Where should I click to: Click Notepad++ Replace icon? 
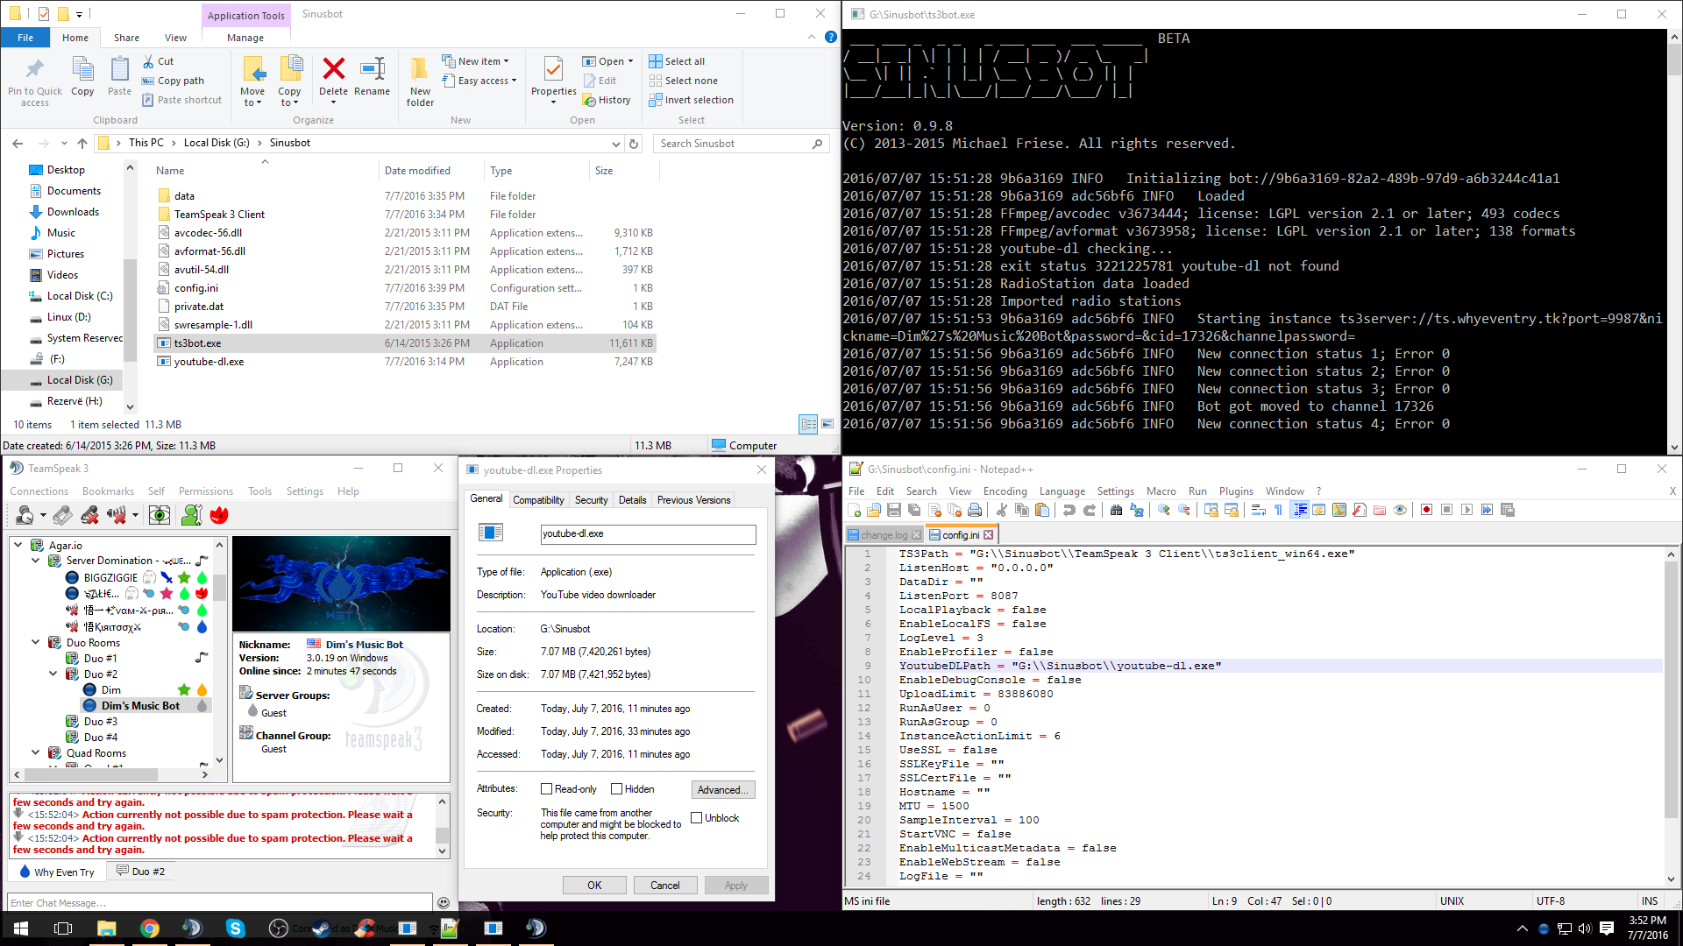(x=1137, y=510)
